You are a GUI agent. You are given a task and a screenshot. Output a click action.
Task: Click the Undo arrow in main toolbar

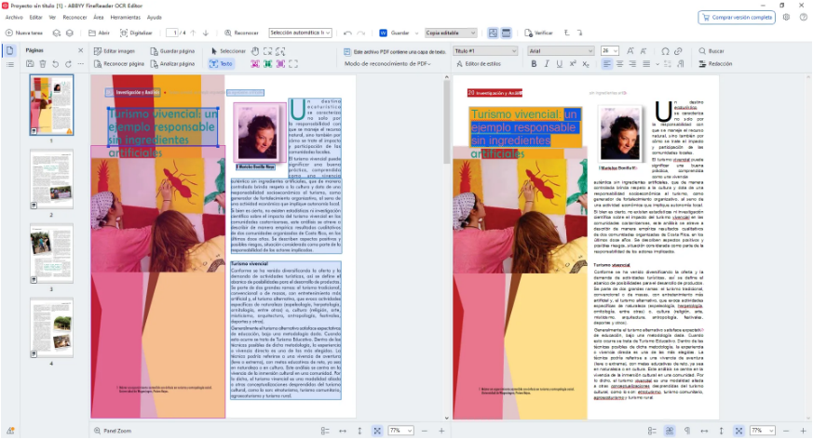(347, 33)
